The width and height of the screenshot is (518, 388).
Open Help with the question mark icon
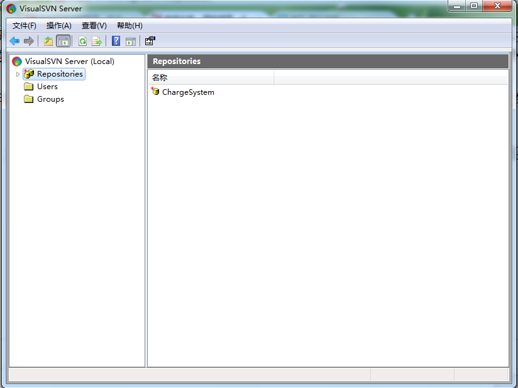(116, 41)
